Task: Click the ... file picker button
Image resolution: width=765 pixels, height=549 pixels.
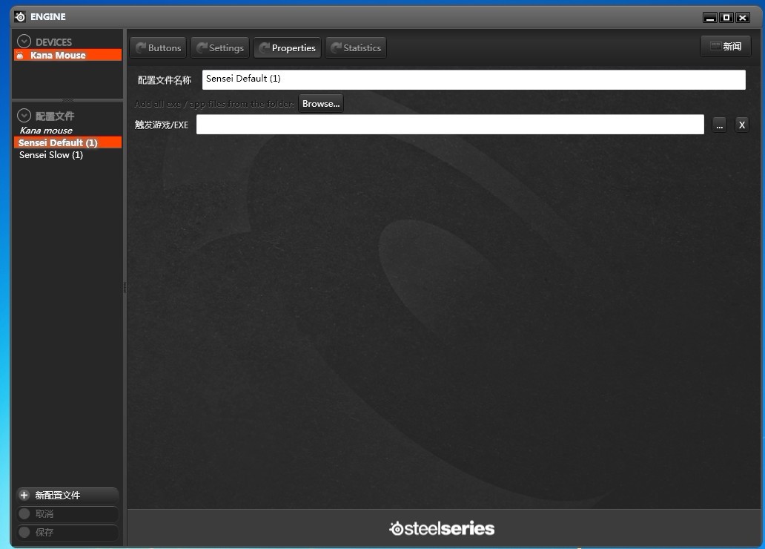Action: [720, 125]
